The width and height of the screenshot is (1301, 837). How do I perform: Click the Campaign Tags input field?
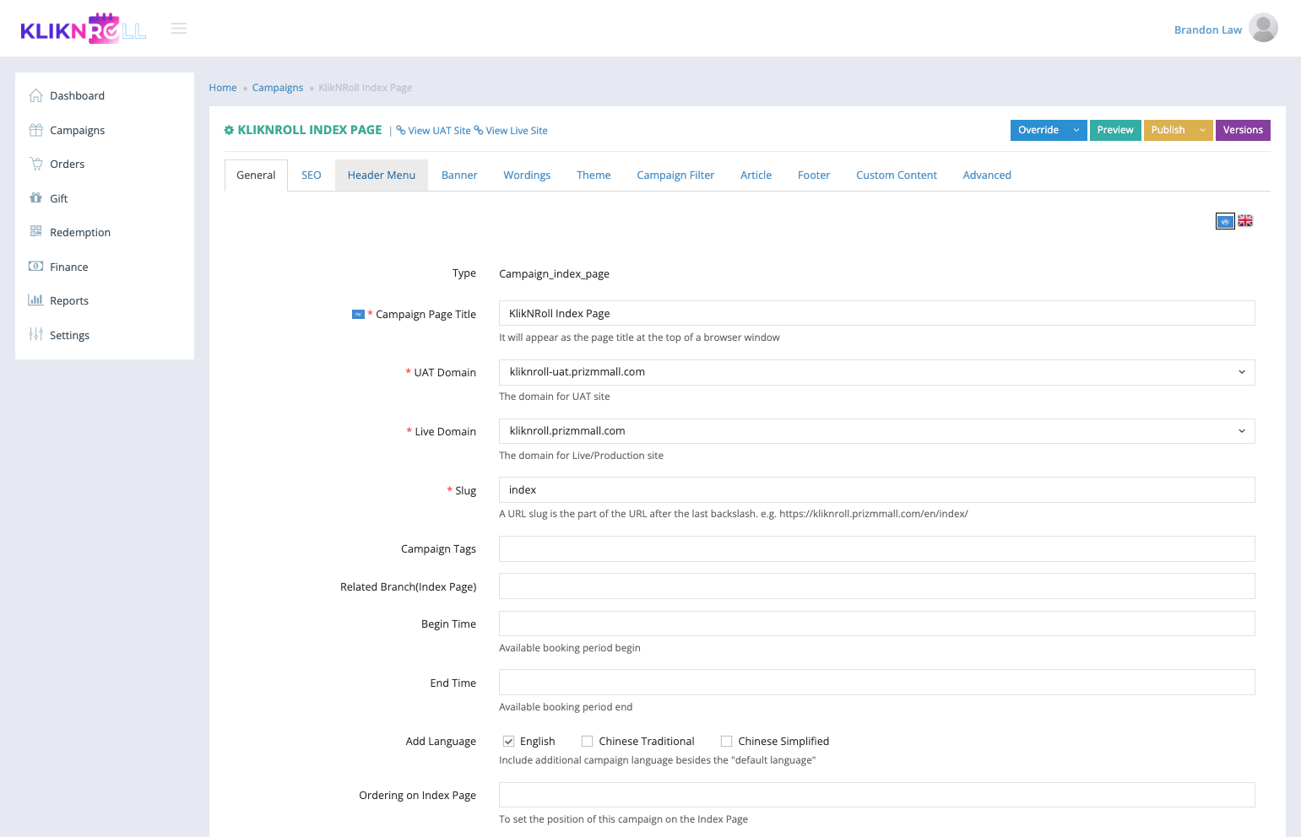click(x=876, y=548)
